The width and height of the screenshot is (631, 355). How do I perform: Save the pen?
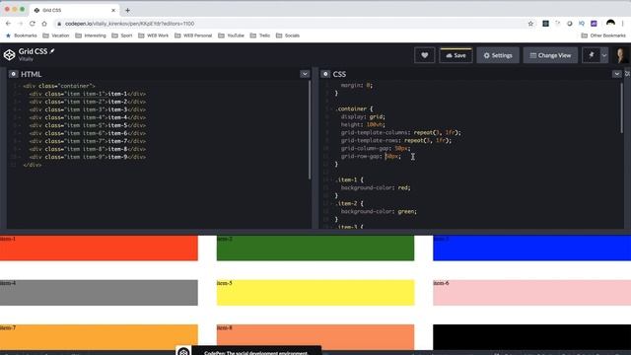[x=456, y=55]
